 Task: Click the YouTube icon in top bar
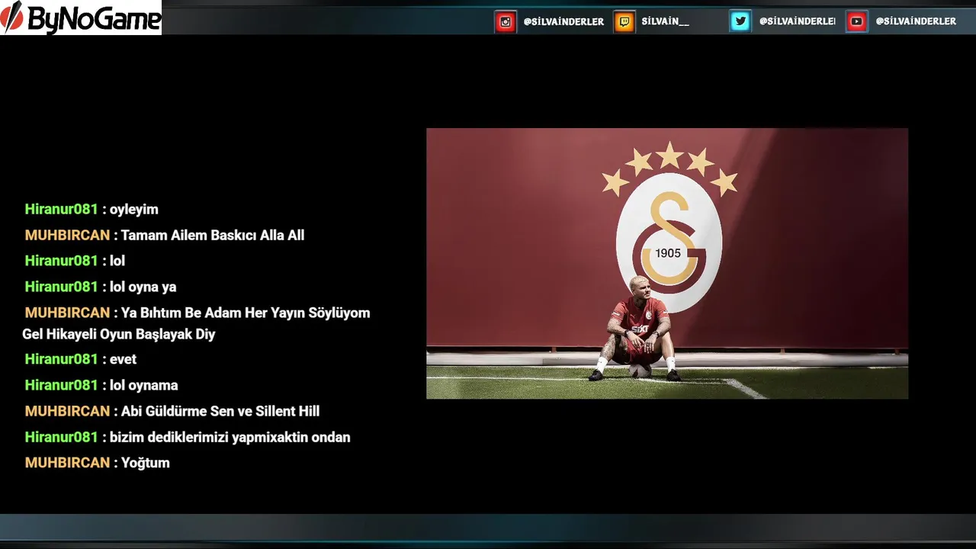[x=856, y=22]
